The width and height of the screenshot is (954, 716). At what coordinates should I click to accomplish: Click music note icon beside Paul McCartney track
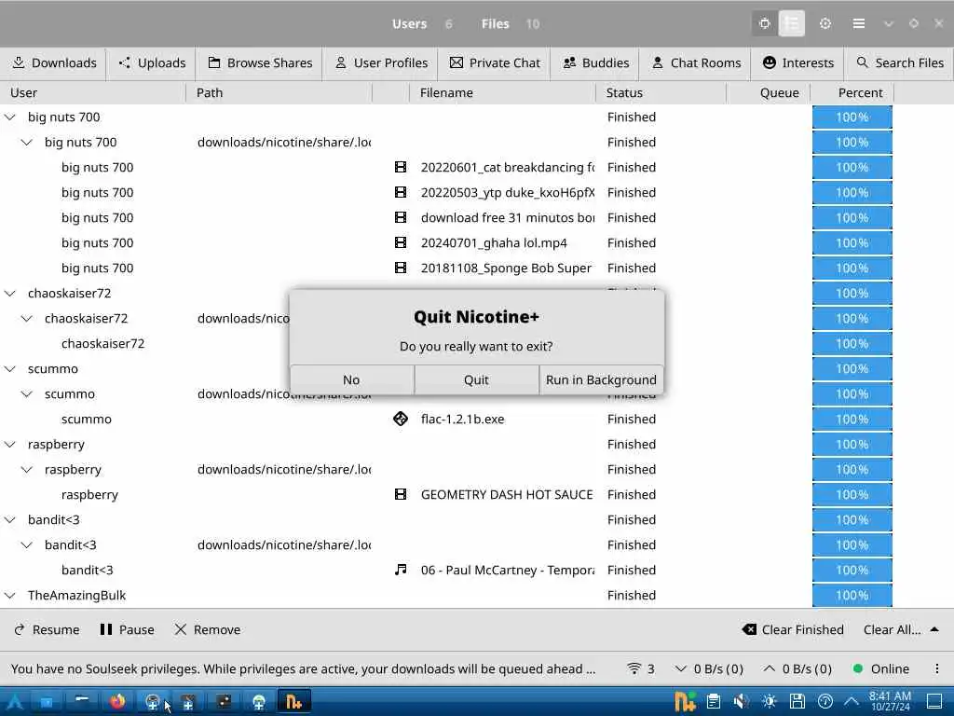tap(401, 570)
